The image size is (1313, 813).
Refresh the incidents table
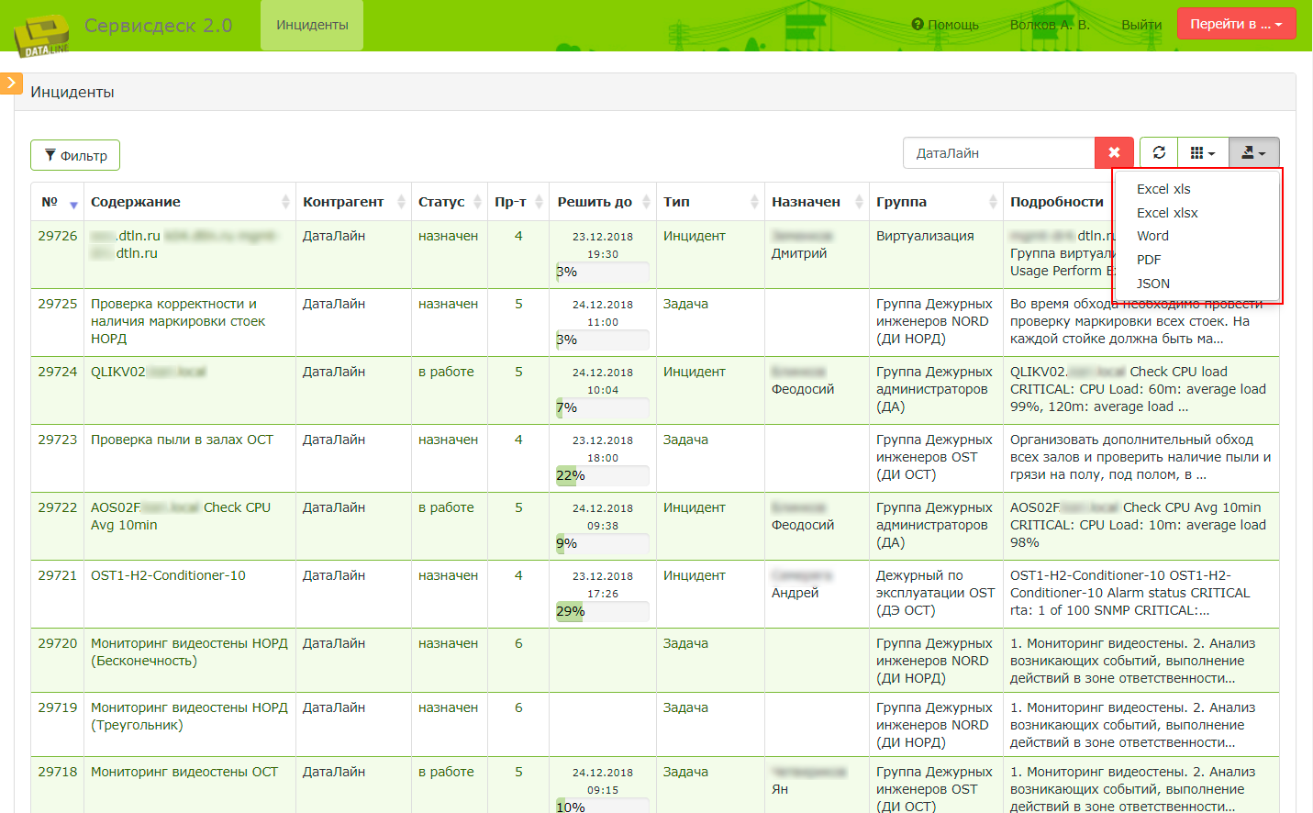point(1159,153)
